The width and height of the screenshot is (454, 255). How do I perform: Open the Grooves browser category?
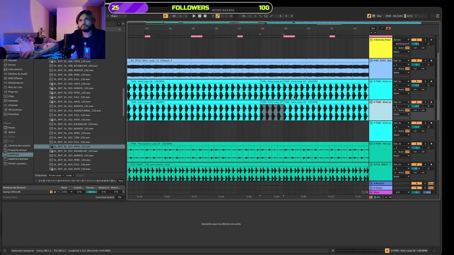pyautogui.click(x=13, y=105)
